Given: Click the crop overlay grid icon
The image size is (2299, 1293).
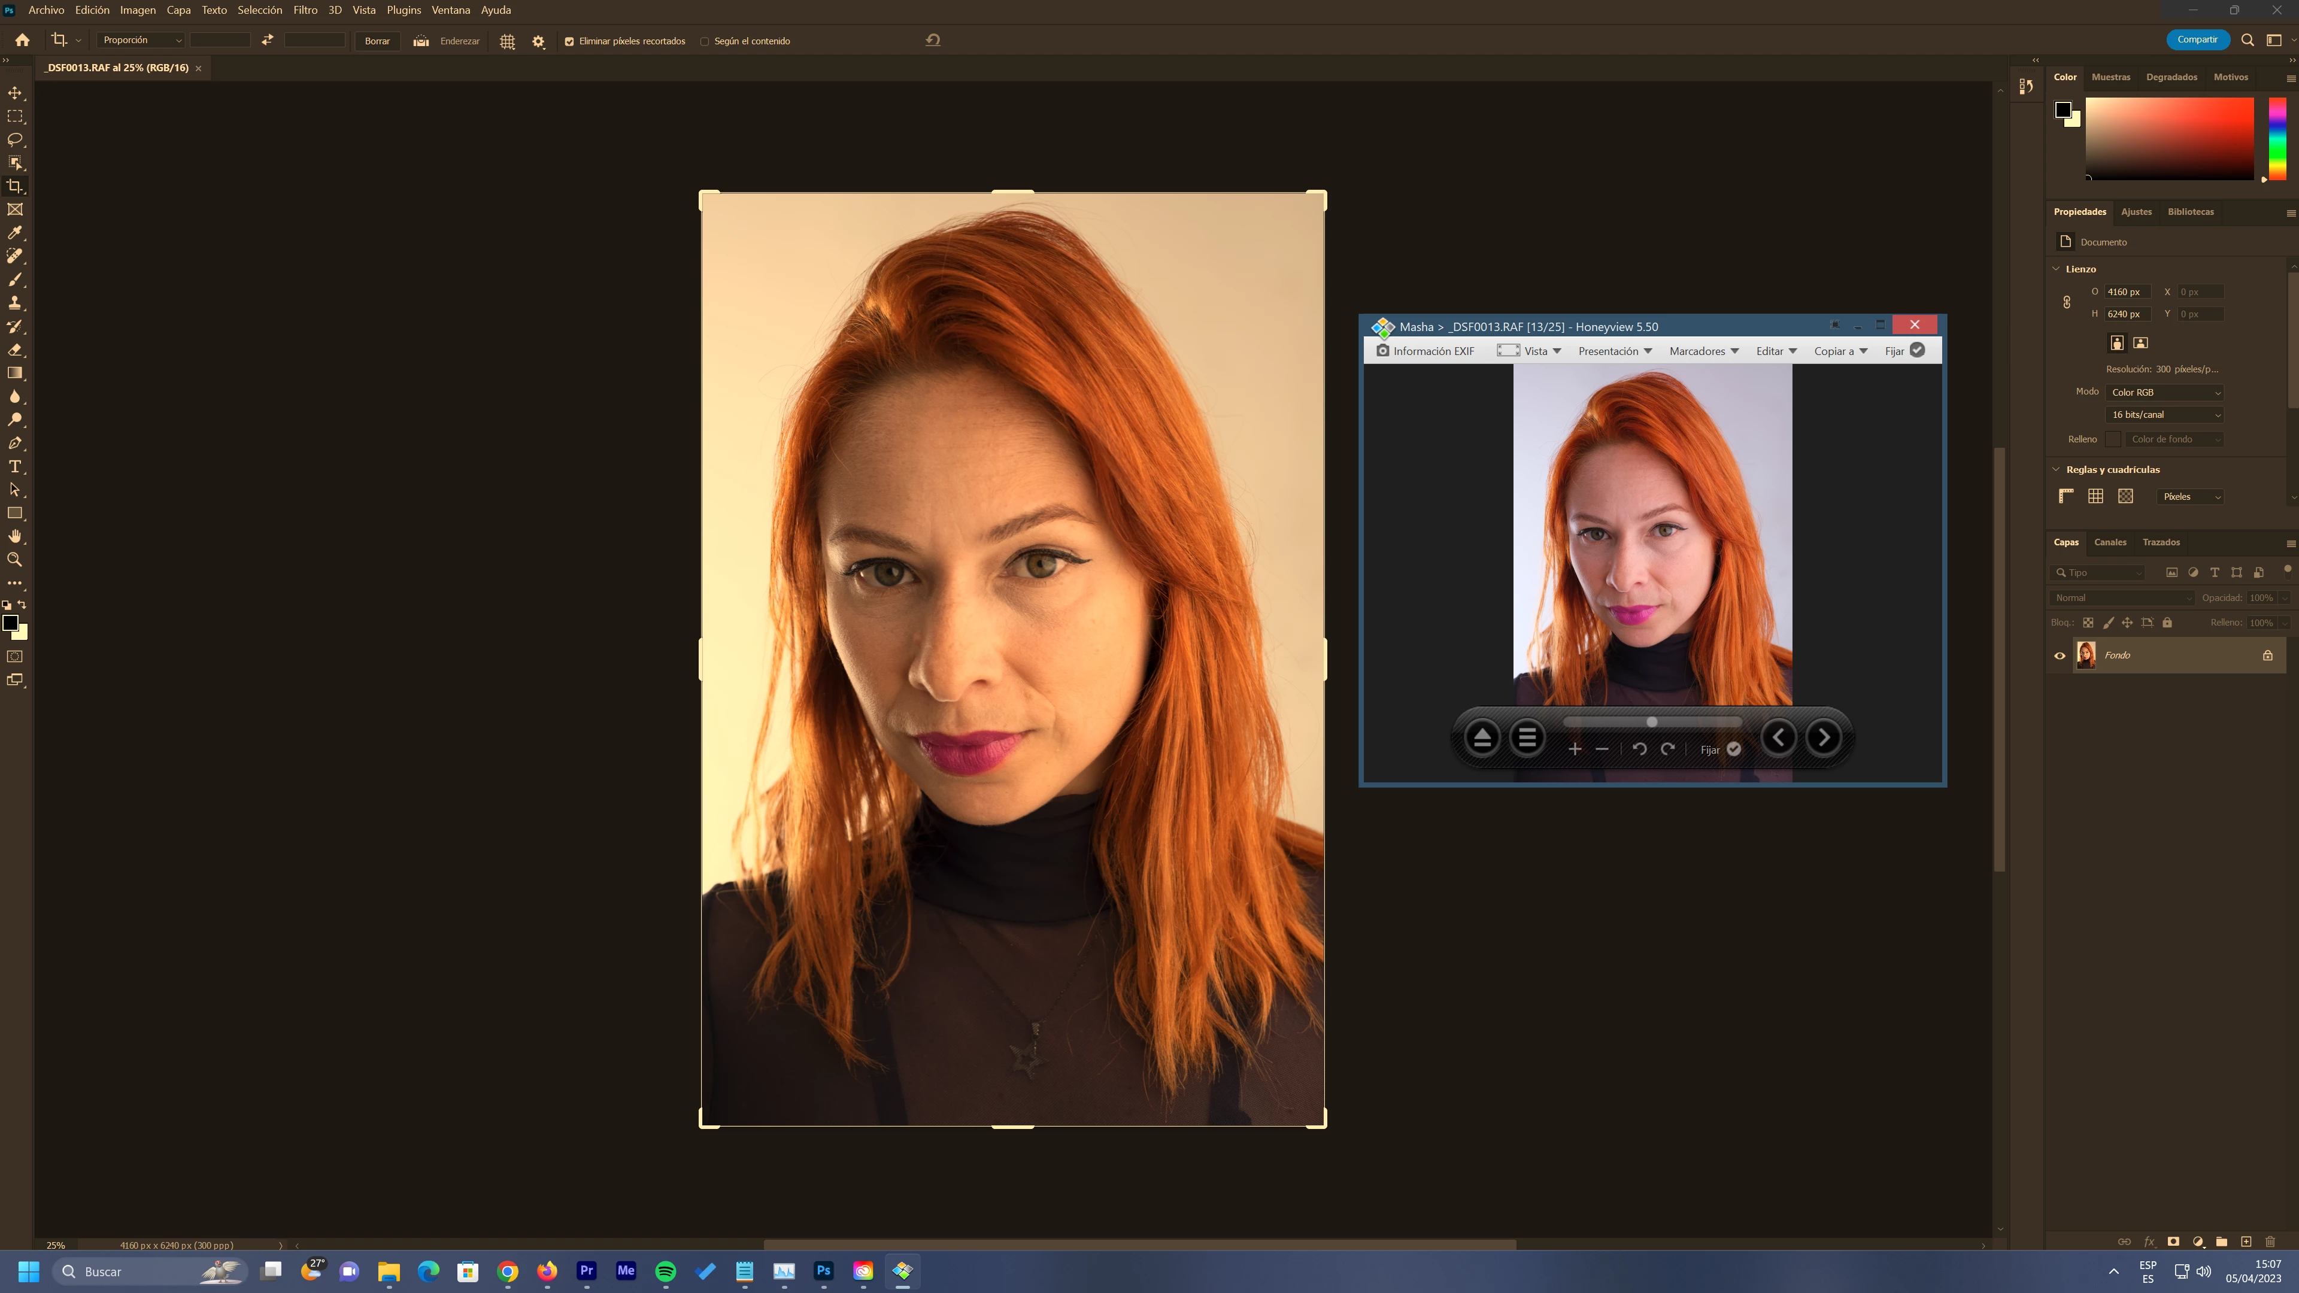Looking at the screenshot, I should (507, 41).
